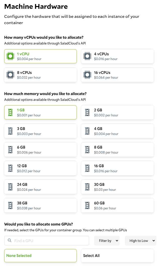Click the chip icon beside 8 vCPUs
Image resolution: width=163 pixels, height=266 pixels.
[x=10, y=75]
